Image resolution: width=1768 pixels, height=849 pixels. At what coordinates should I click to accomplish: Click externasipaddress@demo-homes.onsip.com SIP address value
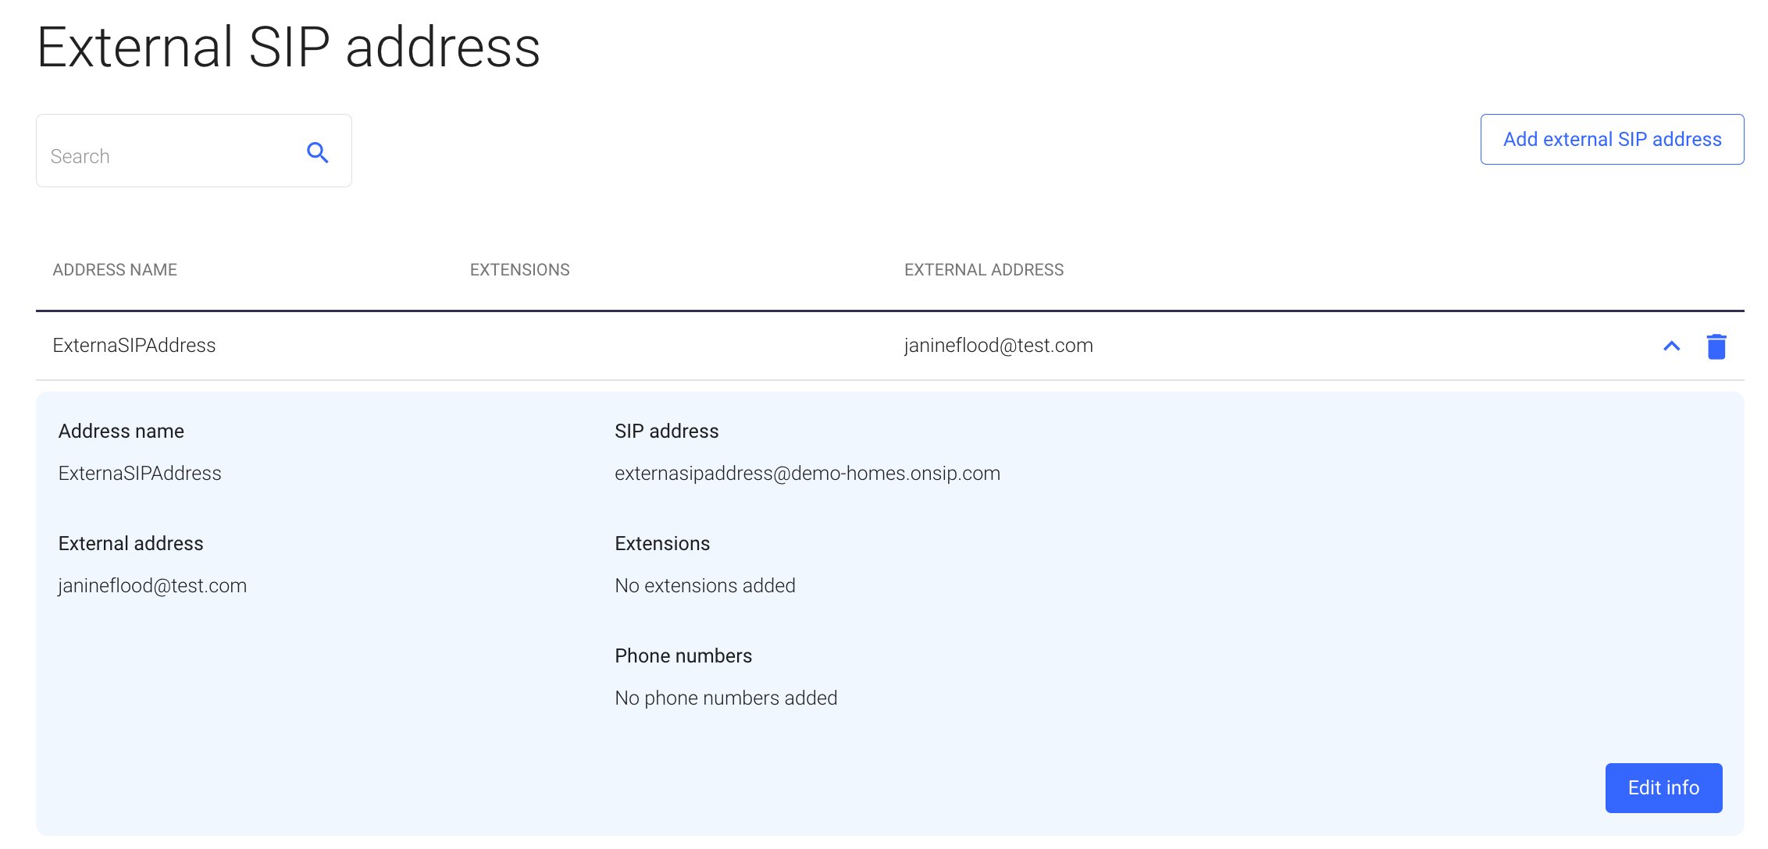pos(807,474)
